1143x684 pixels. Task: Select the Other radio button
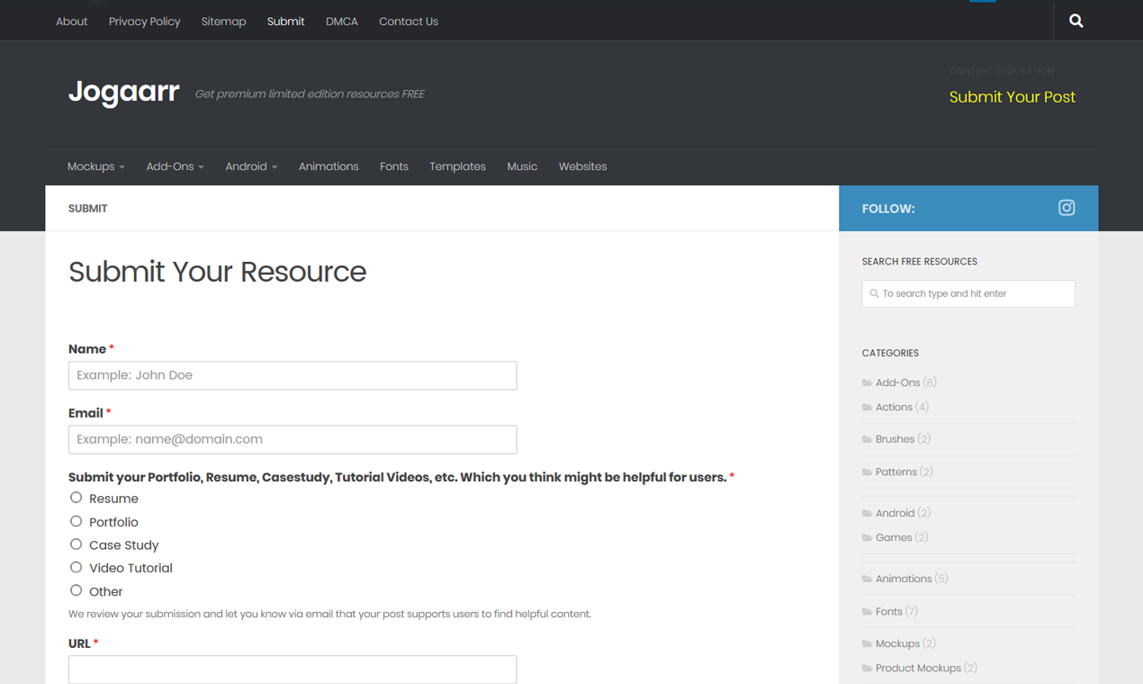pos(76,590)
